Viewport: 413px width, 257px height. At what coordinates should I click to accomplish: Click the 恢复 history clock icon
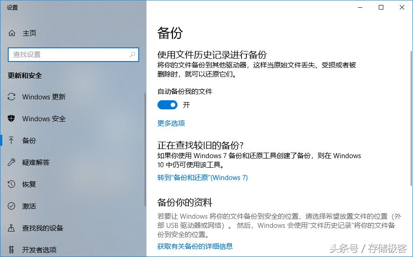12,184
